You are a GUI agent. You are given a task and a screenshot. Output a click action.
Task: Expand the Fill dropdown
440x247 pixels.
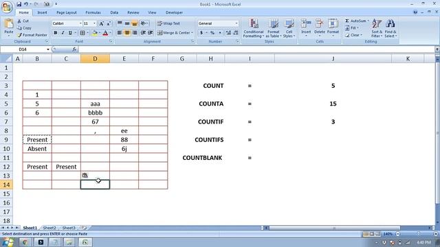tap(358, 28)
